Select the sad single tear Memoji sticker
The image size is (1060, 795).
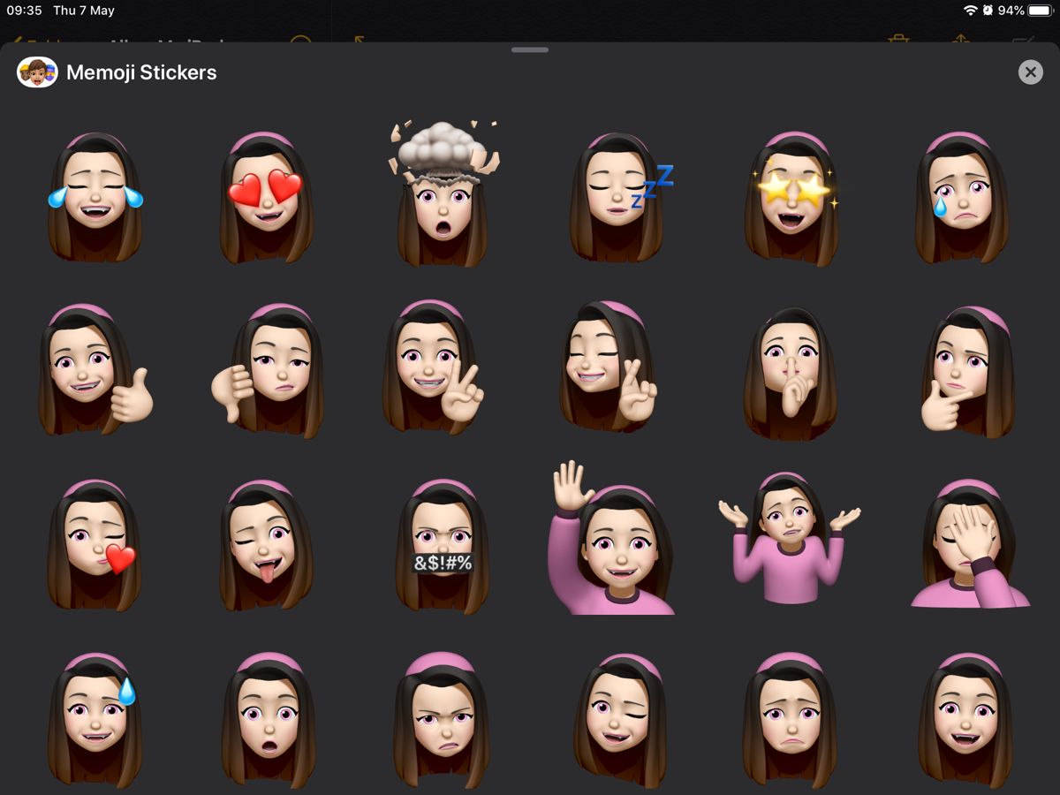point(963,197)
